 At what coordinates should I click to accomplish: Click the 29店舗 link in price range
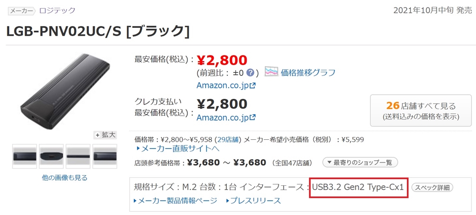coord(227,139)
